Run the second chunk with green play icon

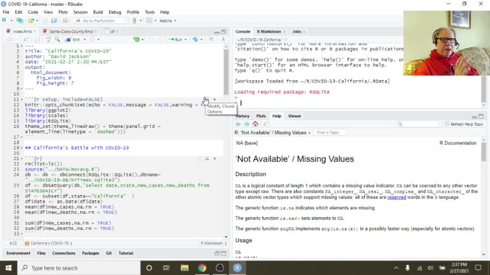tap(215, 159)
